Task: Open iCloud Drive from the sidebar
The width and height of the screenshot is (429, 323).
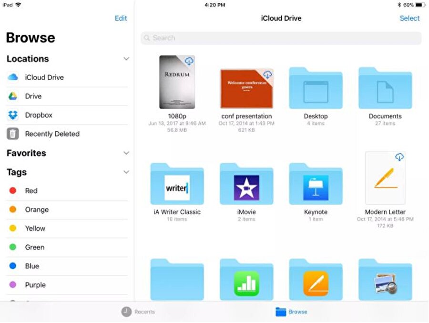Action: click(45, 77)
